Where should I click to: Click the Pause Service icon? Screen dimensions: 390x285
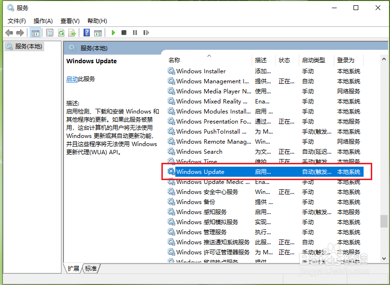click(135, 33)
